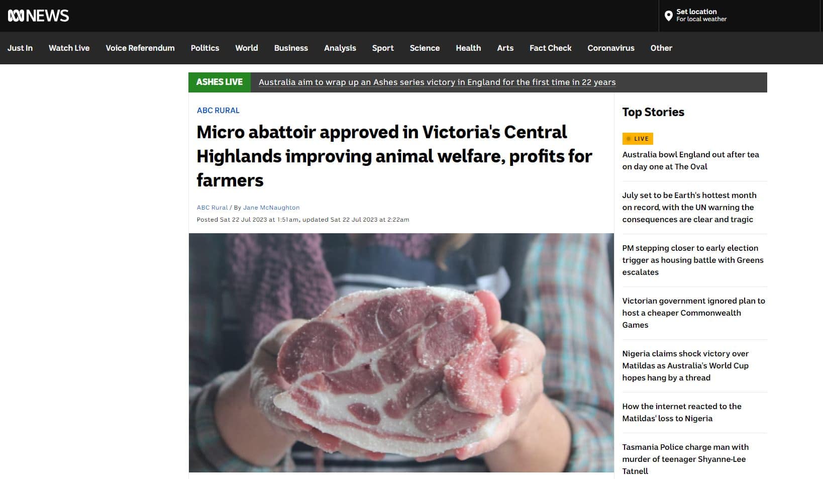Click the location pin icon
This screenshot has height=479, width=823.
point(668,16)
